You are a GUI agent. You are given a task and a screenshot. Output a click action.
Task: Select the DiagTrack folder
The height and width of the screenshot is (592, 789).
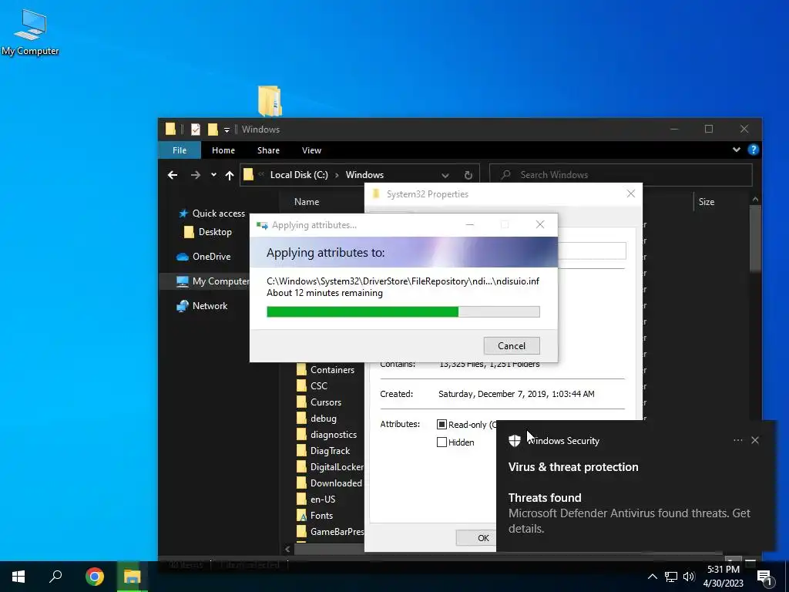[x=323, y=450]
